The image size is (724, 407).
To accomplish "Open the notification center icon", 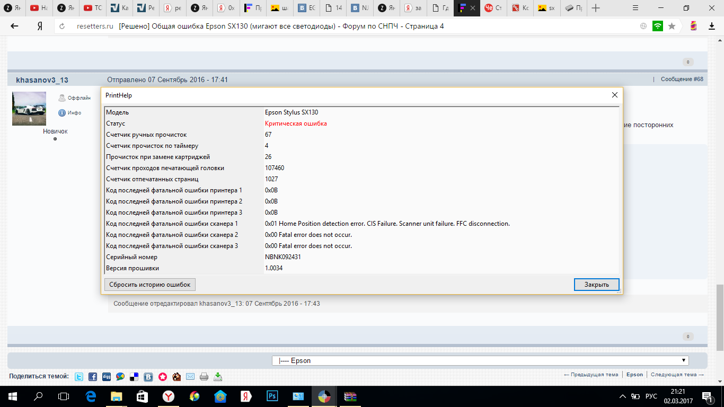I will tap(708, 396).
